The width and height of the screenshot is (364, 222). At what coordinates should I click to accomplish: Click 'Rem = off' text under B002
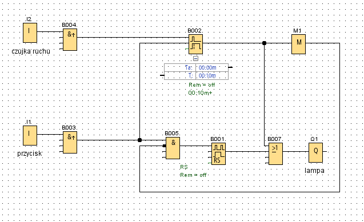[x=202, y=85]
